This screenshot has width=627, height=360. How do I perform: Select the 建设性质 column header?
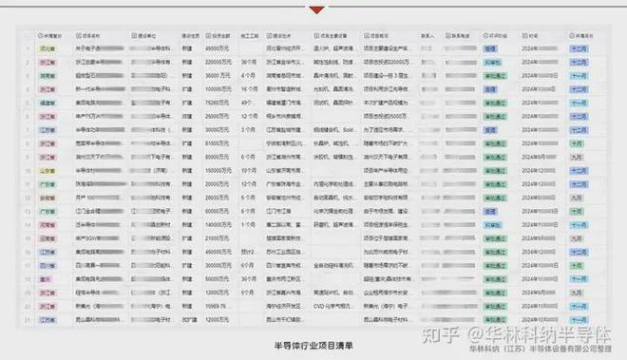pyautogui.click(x=190, y=35)
